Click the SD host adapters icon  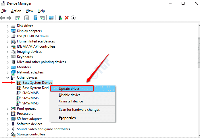(x=13, y=119)
